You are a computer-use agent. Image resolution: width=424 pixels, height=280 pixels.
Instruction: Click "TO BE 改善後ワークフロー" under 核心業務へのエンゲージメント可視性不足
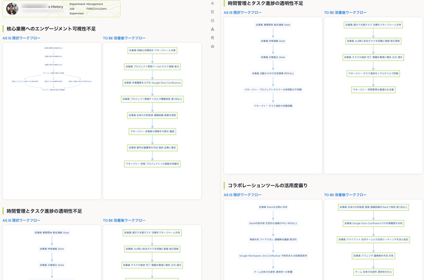[124, 38]
